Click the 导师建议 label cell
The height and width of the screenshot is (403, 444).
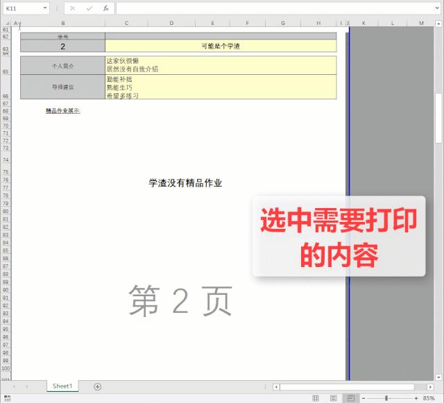coord(62,87)
